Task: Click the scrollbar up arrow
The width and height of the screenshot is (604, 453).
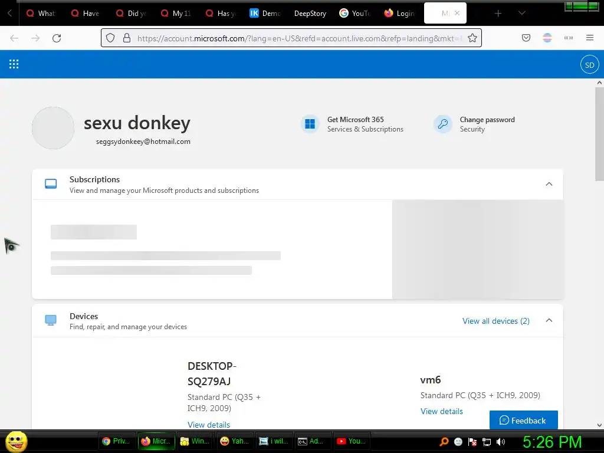Action: [x=599, y=83]
